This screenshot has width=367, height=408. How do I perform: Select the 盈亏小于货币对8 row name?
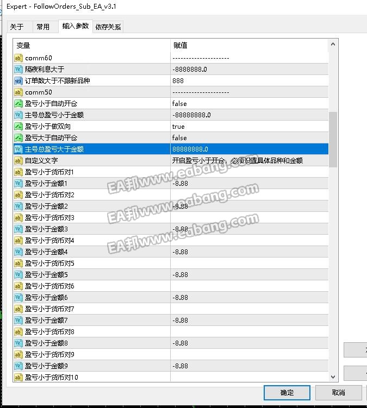[x=49, y=332]
